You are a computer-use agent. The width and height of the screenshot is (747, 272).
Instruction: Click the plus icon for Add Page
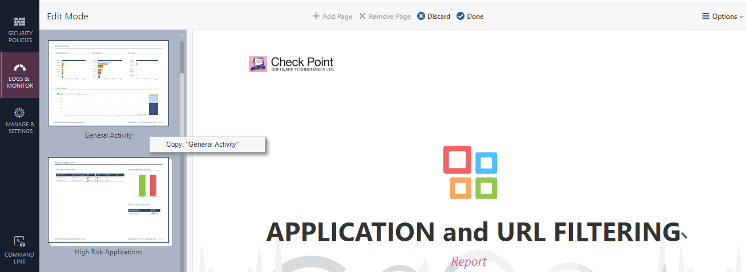(x=316, y=16)
